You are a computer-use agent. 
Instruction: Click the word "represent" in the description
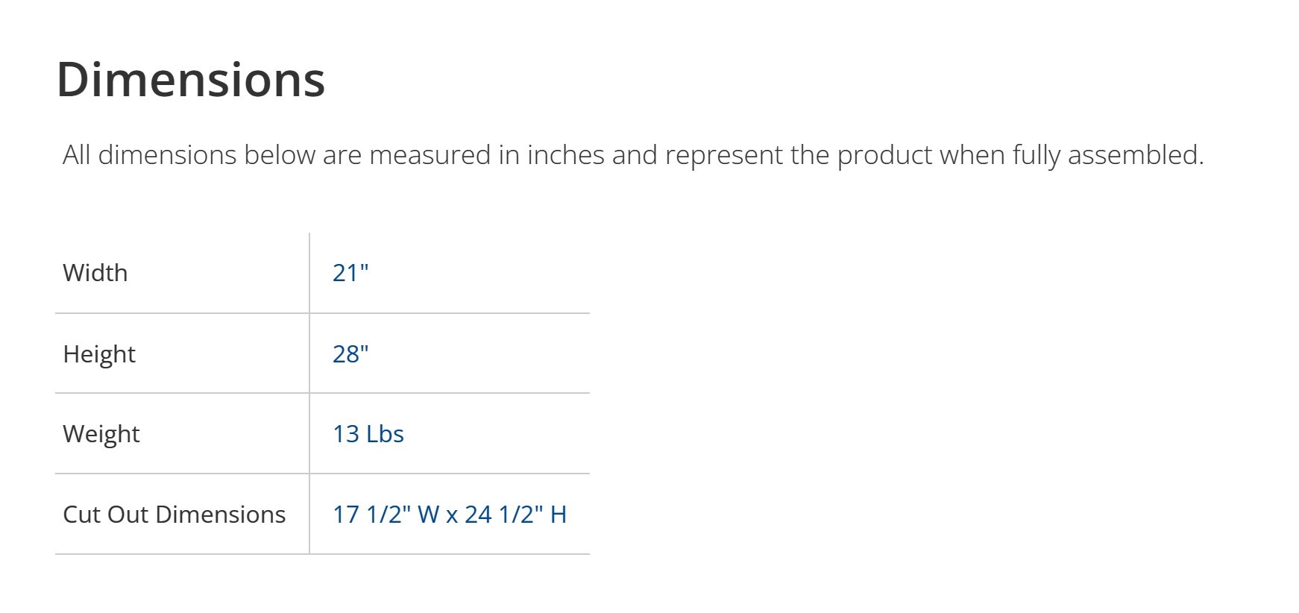pos(723,155)
